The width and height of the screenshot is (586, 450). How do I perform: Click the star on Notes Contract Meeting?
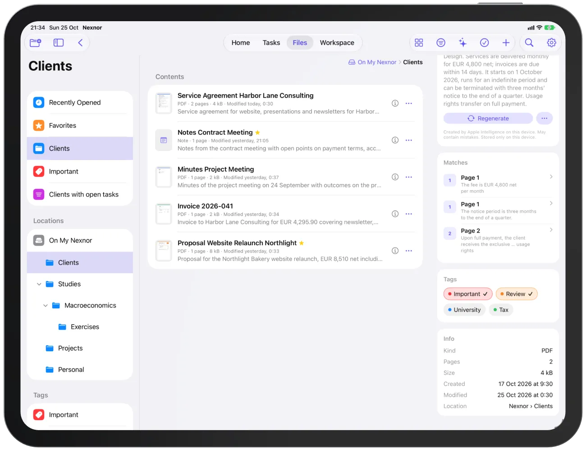click(x=257, y=133)
